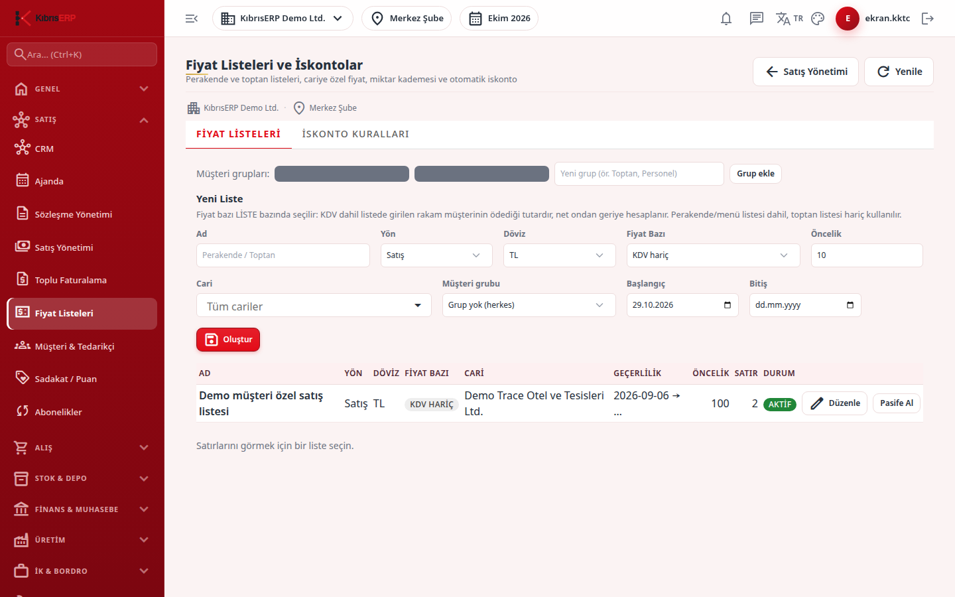Expand the ÜRETİM section

82,540
